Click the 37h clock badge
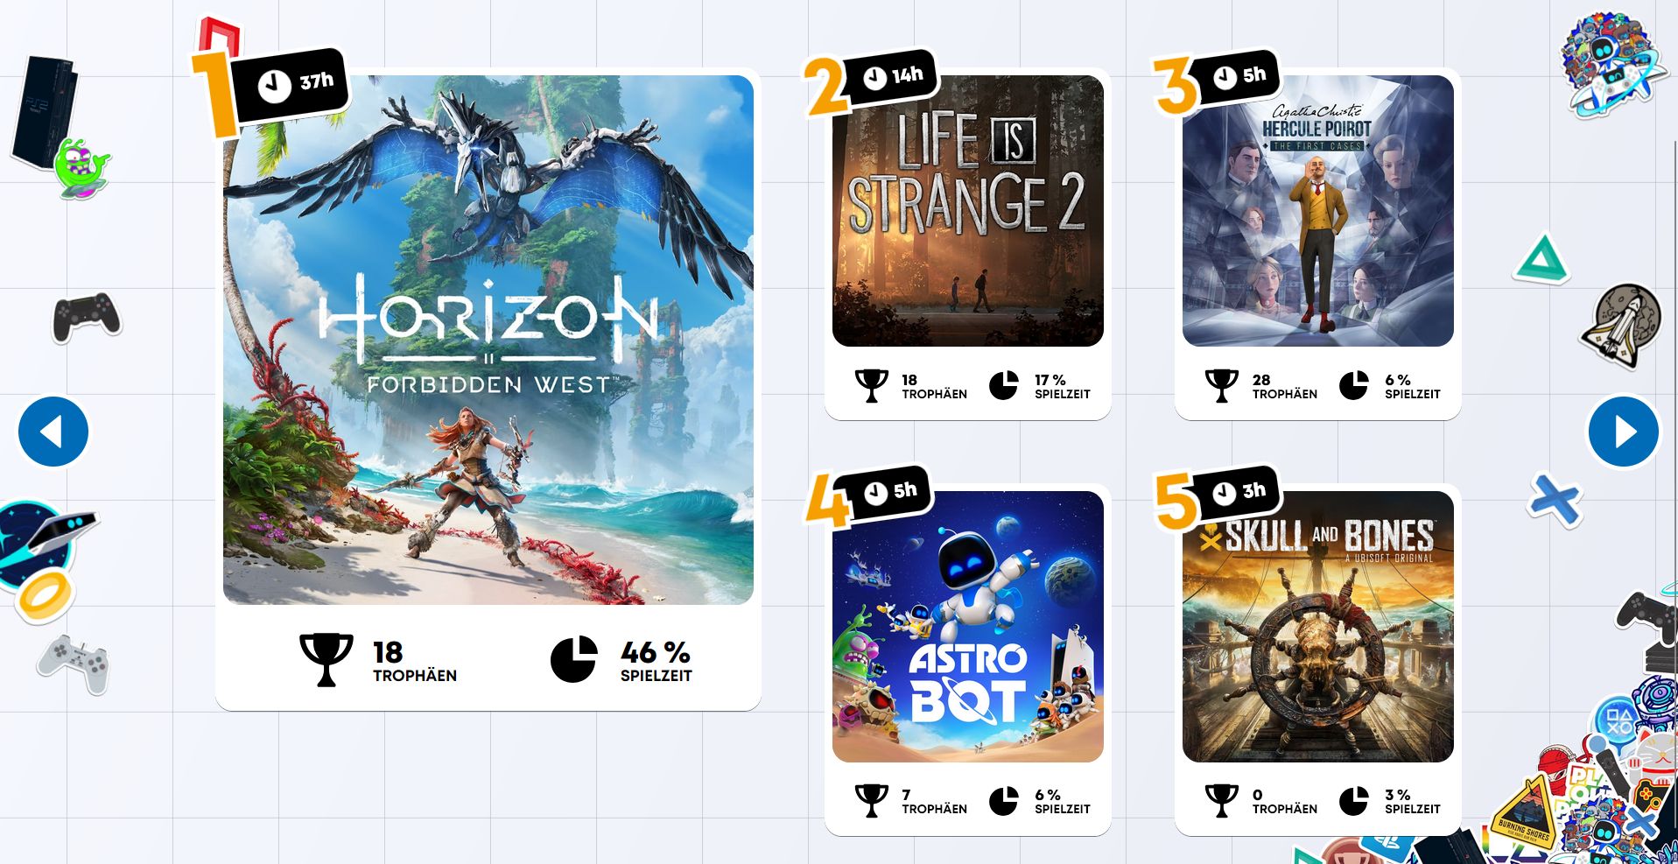 pos(294,84)
